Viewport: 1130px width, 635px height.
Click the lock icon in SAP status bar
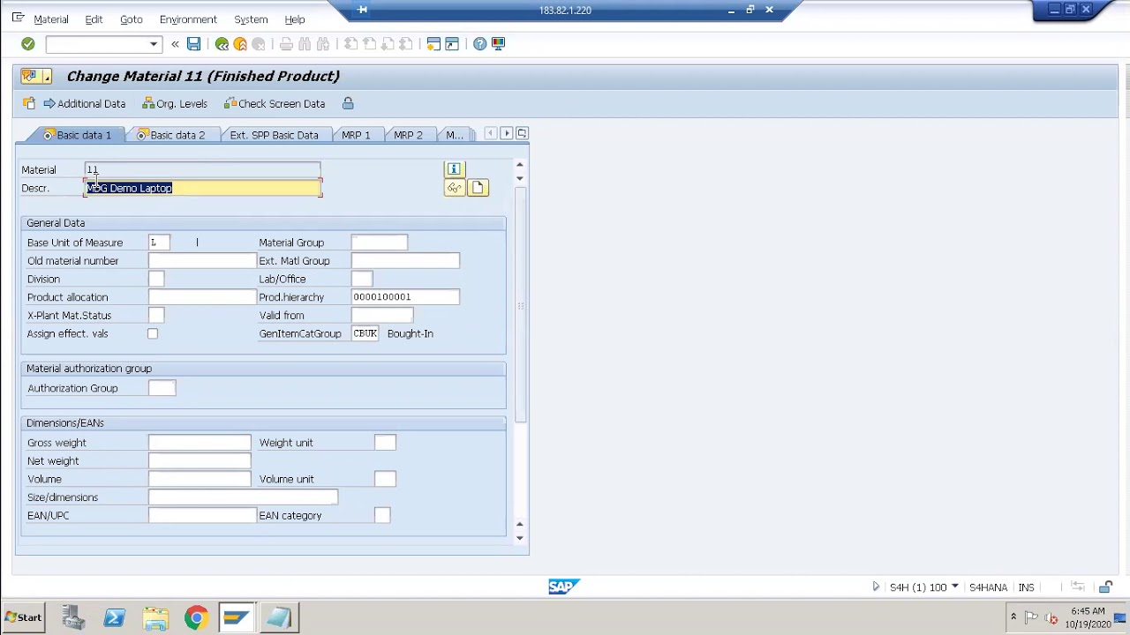1105,587
